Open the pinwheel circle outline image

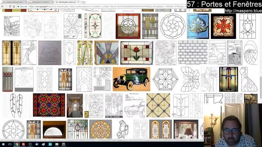(x=14, y=129)
